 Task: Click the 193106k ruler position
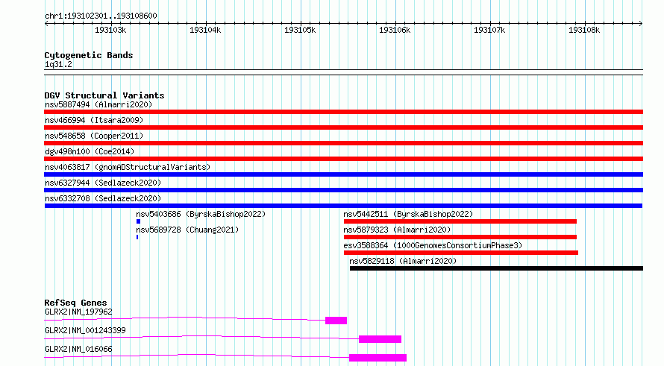point(395,31)
